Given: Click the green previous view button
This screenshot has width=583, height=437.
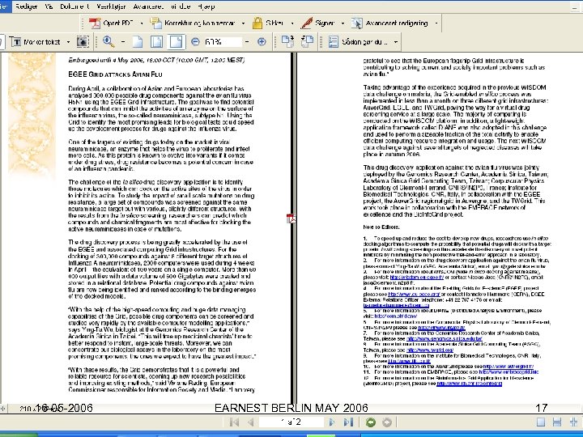Looking at the screenshot, I should [370, 422].
